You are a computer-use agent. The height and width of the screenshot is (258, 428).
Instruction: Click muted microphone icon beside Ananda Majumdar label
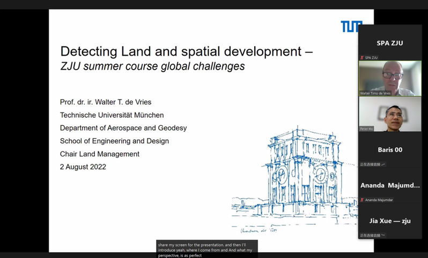[x=361, y=200]
